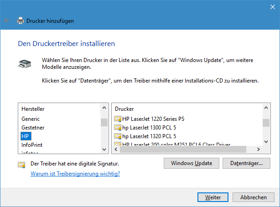Image resolution: width=280 pixels, height=207 pixels.
Task: Choose hp LaserJet 1300 PCL 5
Action: click(149, 128)
